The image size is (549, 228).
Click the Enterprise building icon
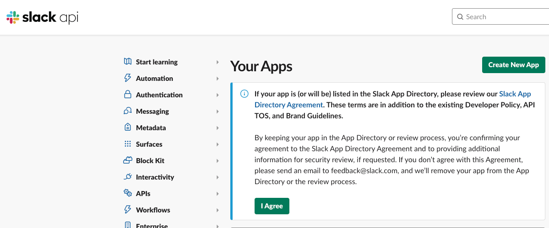tap(128, 225)
